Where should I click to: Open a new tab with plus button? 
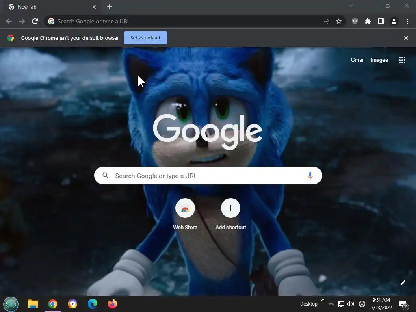click(110, 7)
